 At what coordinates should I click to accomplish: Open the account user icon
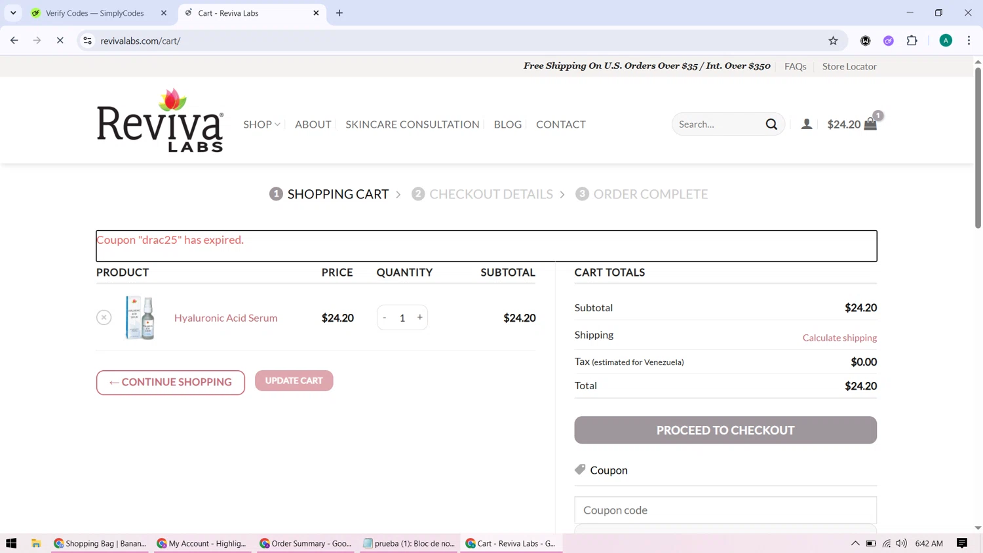point(807,124)
